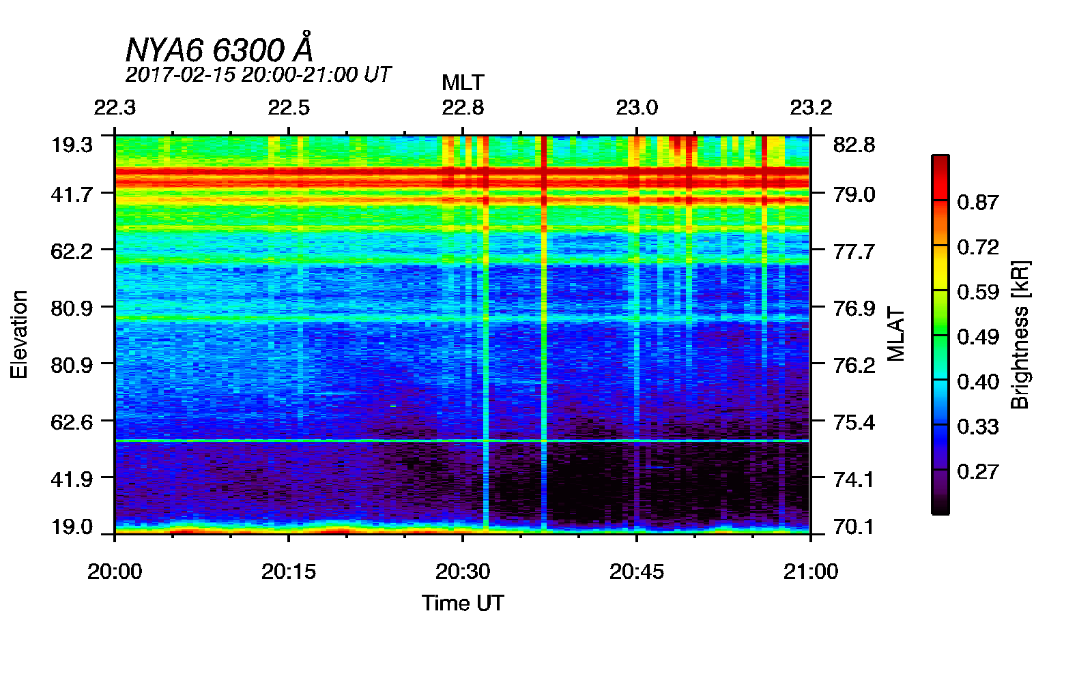Click the 'Brightness [kR]' colorbar label

(1020, 334)
